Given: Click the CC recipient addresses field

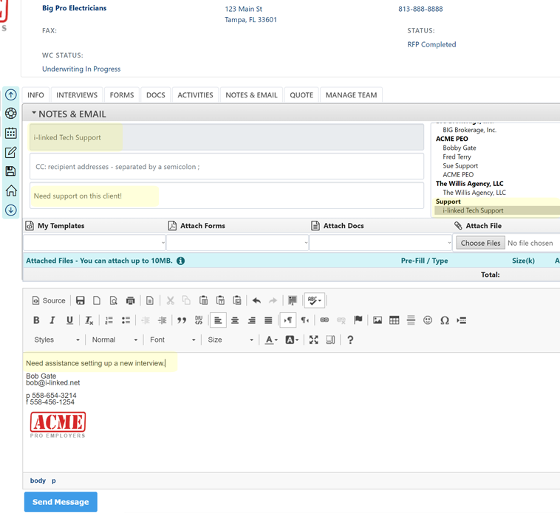Looking at the screenshot, I should [x=227, y=167].
